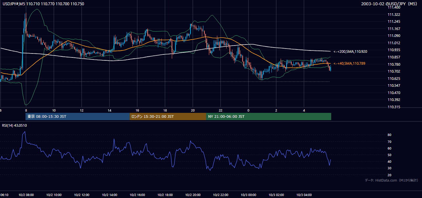Open the HistData.com data credit text
The image size is (422, 198).
[x=392, y=180]
